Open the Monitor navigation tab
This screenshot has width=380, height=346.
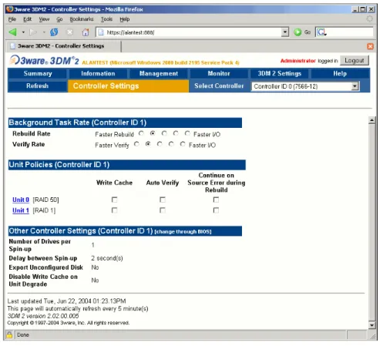(x=219, y=74)
